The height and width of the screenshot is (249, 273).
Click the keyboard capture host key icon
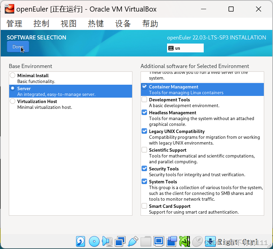pos(210,242)
